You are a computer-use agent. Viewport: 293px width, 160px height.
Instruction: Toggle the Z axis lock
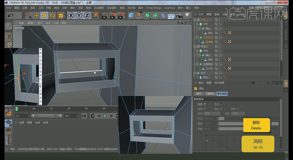click(x=87, y=15)
